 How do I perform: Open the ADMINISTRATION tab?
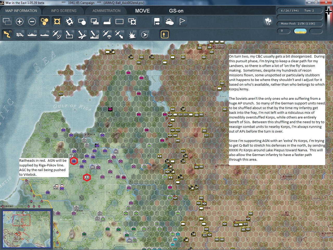[x=106, y=11]
